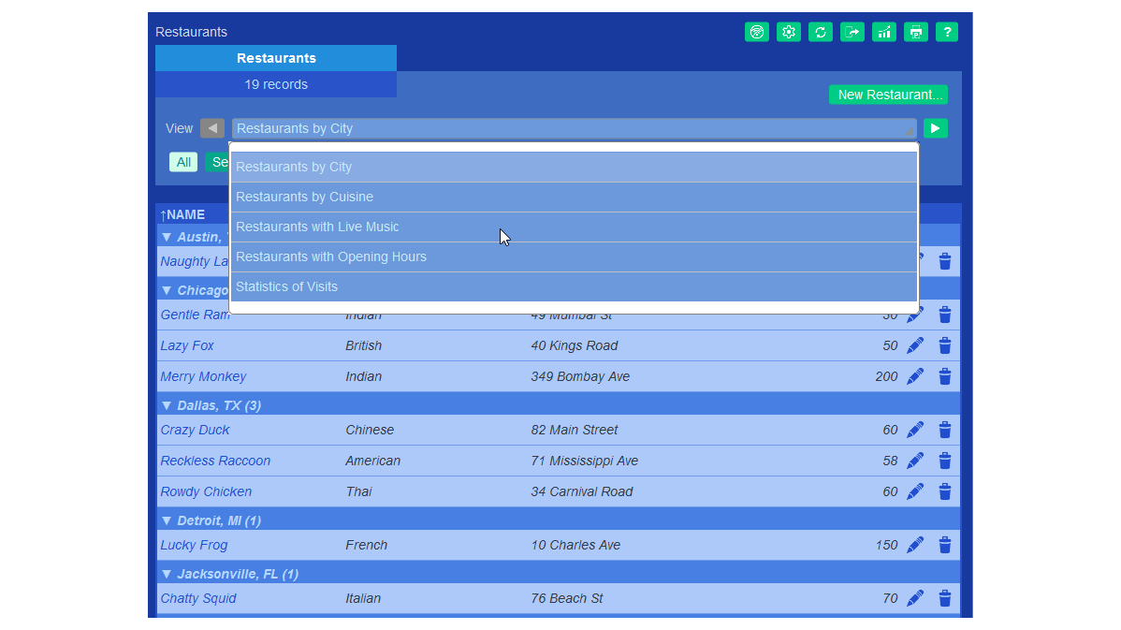
Task: Toggle the offline mode icon
Action: pyautogui.click(x=757, y=32)
